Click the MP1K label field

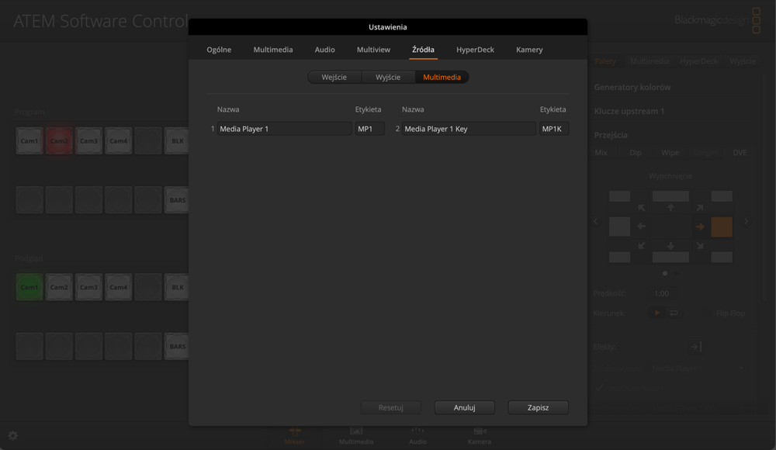[553, 129]
